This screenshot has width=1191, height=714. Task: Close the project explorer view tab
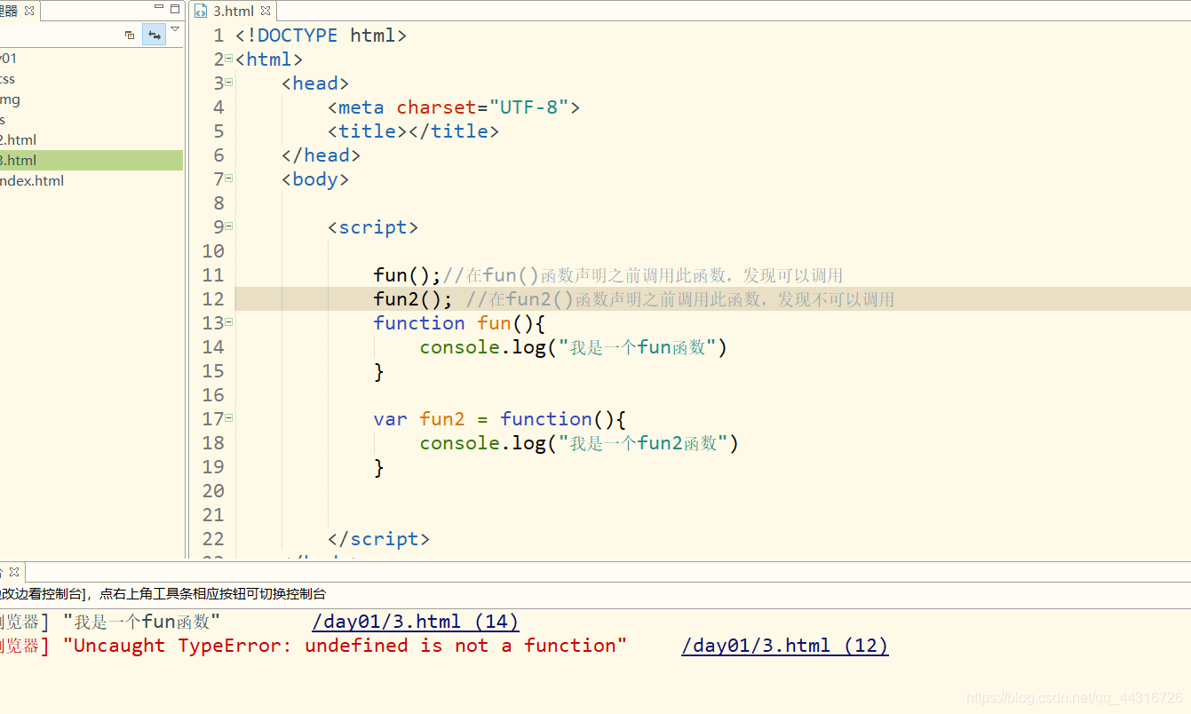[x=29, y=11]
